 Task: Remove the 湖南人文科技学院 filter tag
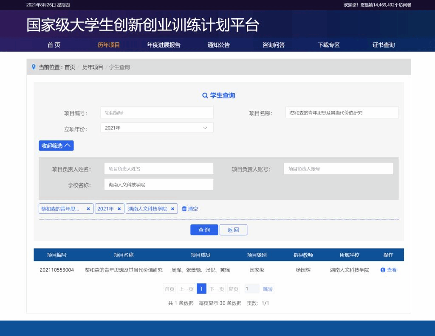point(172,209)
